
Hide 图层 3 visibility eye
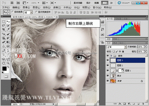click(108, 60)
